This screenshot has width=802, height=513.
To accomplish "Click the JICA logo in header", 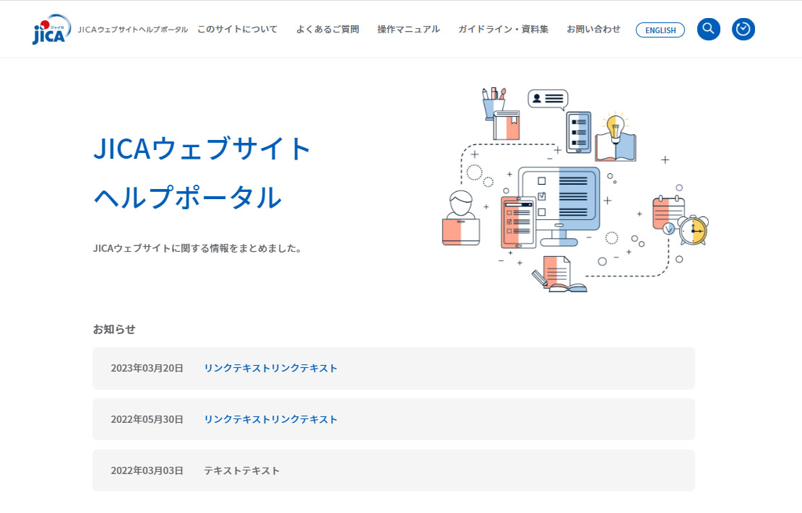I will (x=51, y=30).
